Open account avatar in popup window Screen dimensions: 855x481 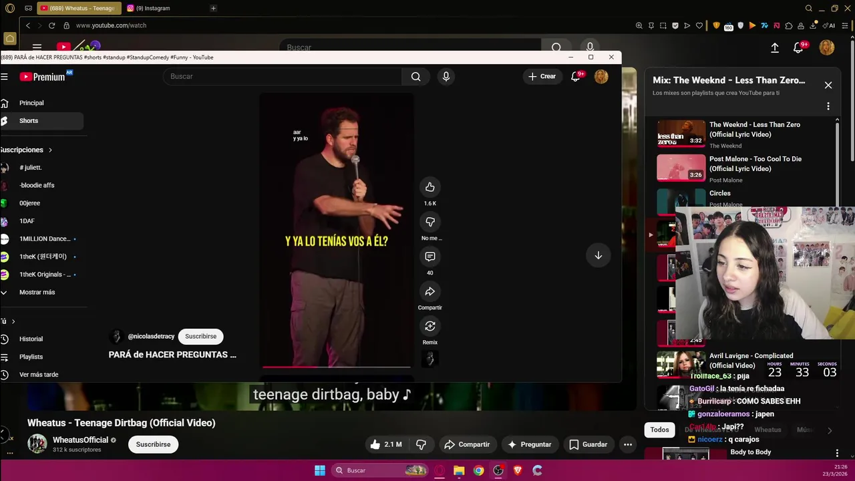click(601, 76)
